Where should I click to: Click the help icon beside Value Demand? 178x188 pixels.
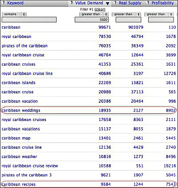(72, 3)
